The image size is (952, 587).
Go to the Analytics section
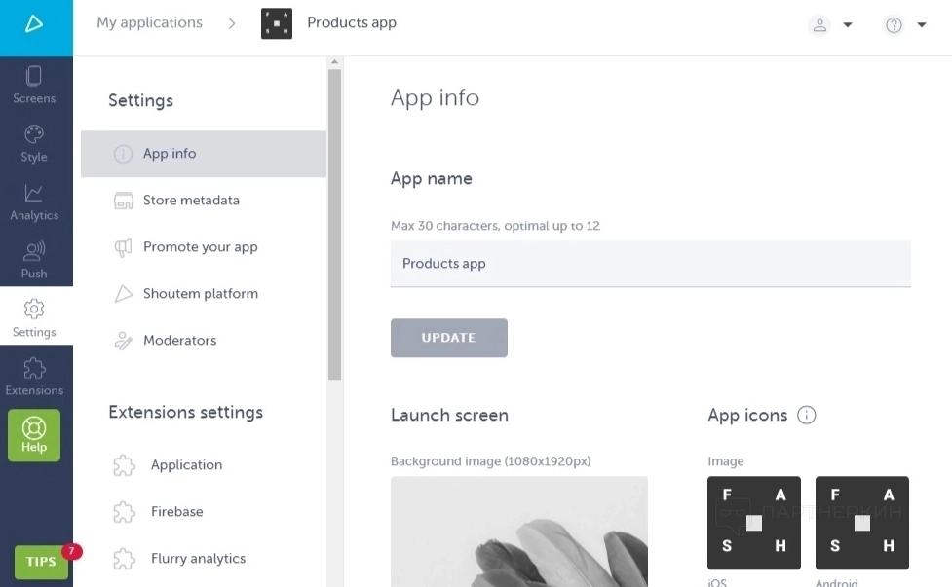[x=35, y=202]
